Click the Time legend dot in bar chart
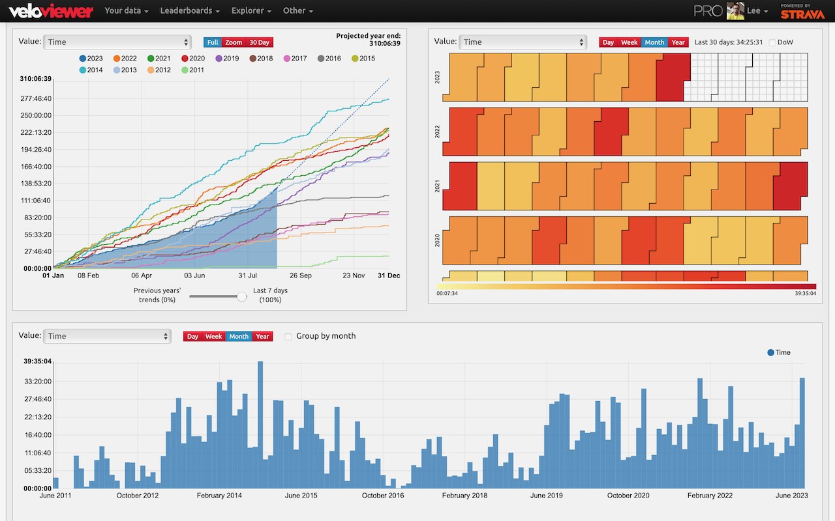The image size is (835, 521). pyautogui.click(x=771, y=352)
